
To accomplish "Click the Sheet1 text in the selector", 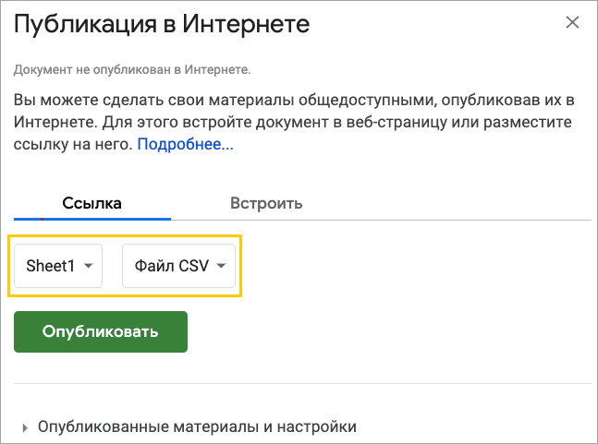I will [51, 266].
